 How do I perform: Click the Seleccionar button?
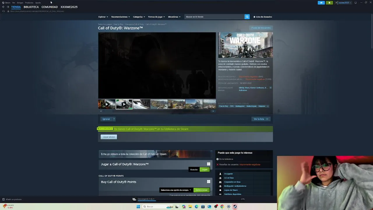(x=201, y=190)
